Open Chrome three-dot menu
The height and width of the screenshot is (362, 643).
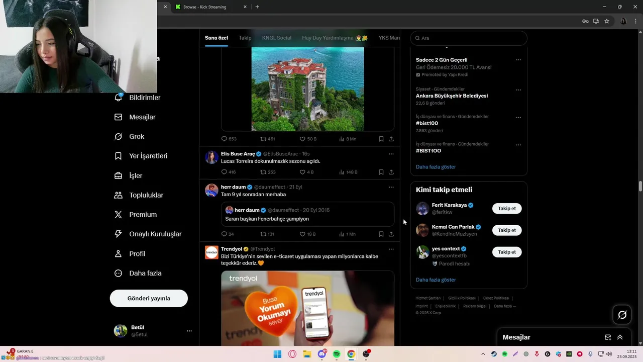(x=636, y=21)
